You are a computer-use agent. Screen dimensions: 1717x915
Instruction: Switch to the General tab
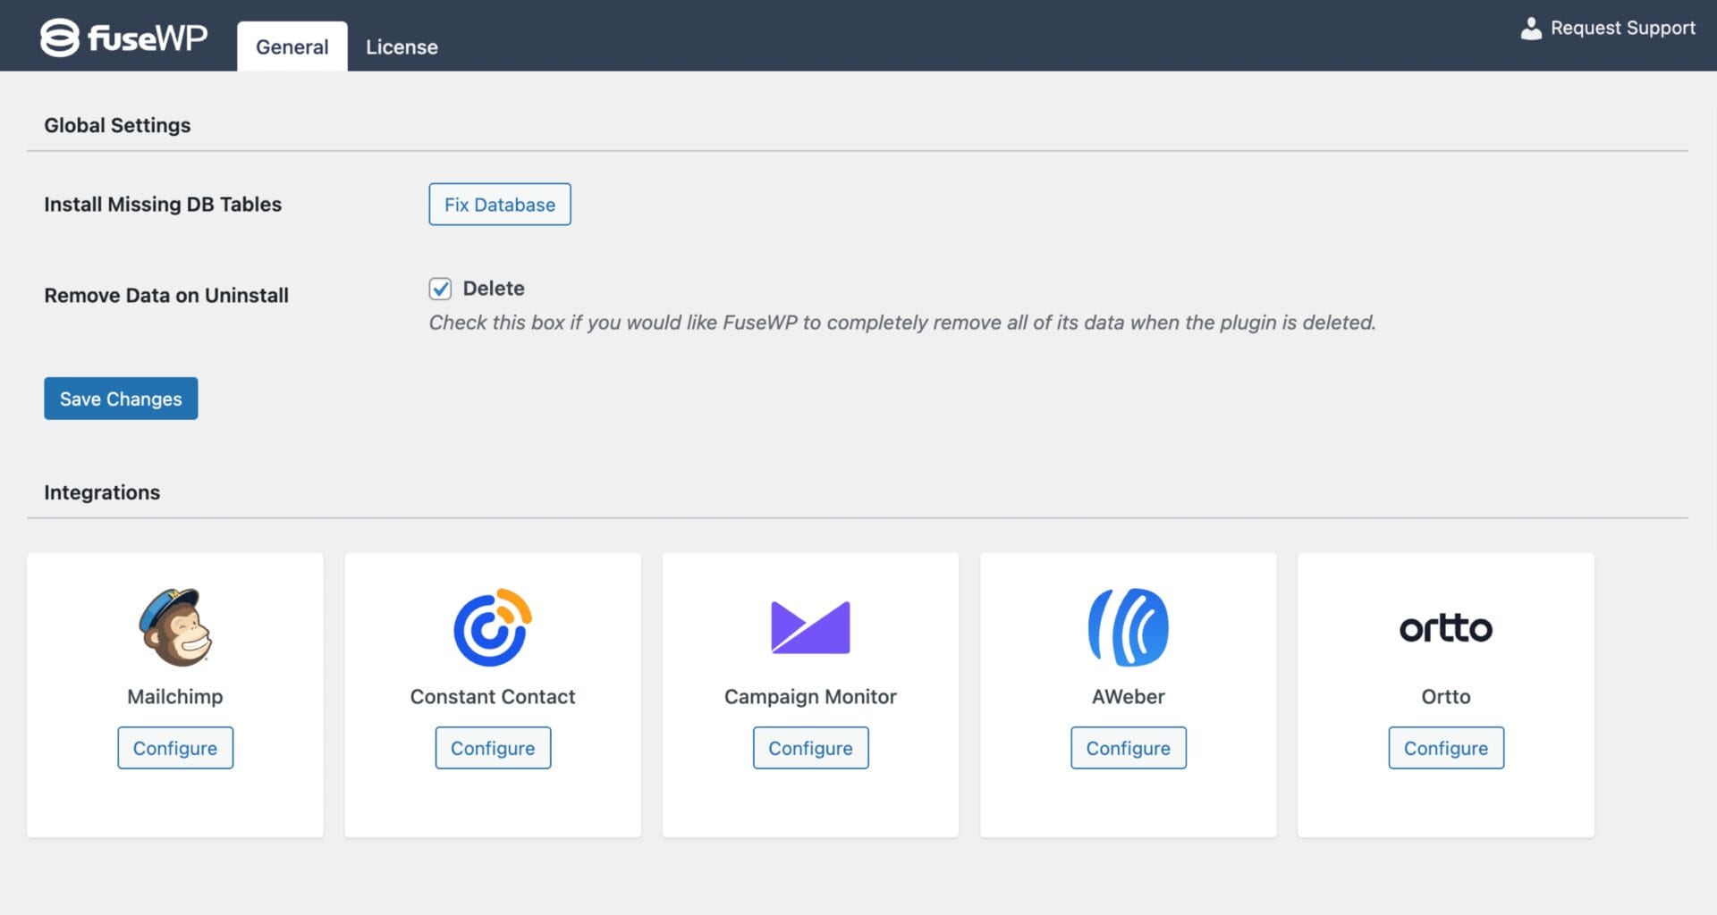click(x=292, y=46)
